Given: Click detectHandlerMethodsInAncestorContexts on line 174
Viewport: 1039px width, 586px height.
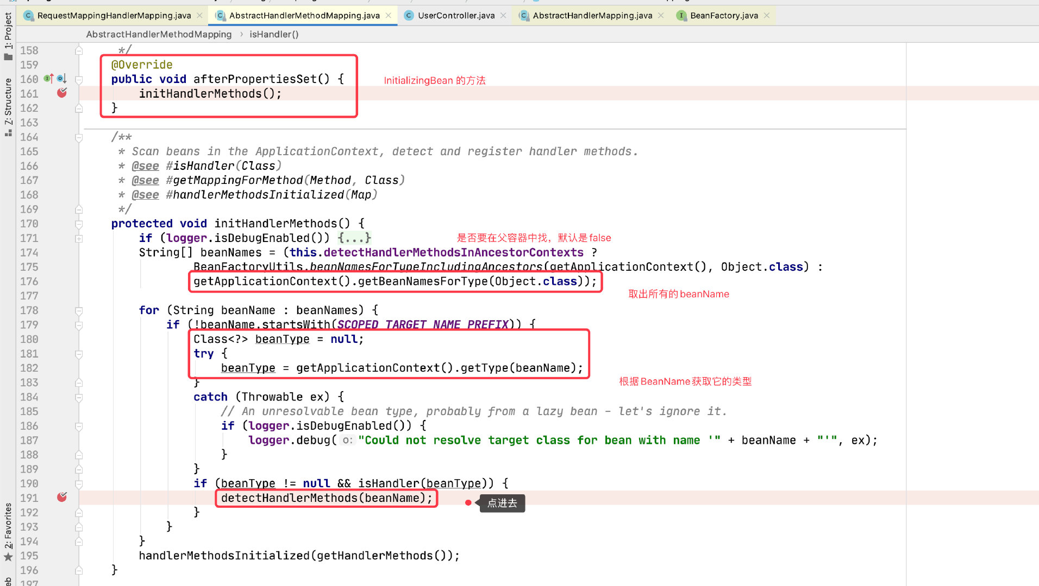Looking at the screenshot, I should point(453,252).
